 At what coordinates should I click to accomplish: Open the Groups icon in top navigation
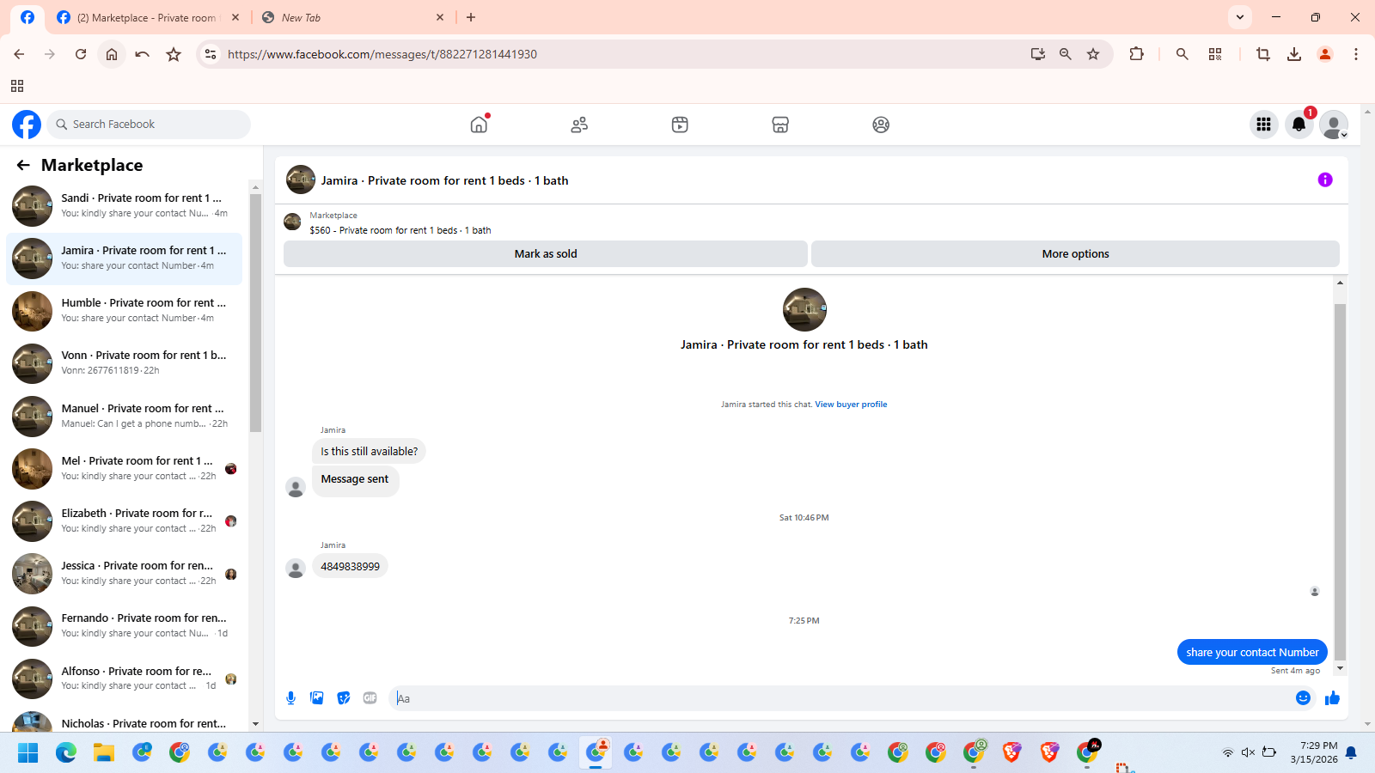click(x=881, y=125)
